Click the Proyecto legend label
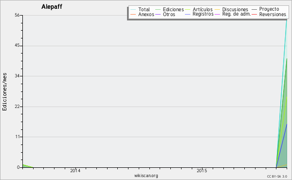 (x=269, y=9)
